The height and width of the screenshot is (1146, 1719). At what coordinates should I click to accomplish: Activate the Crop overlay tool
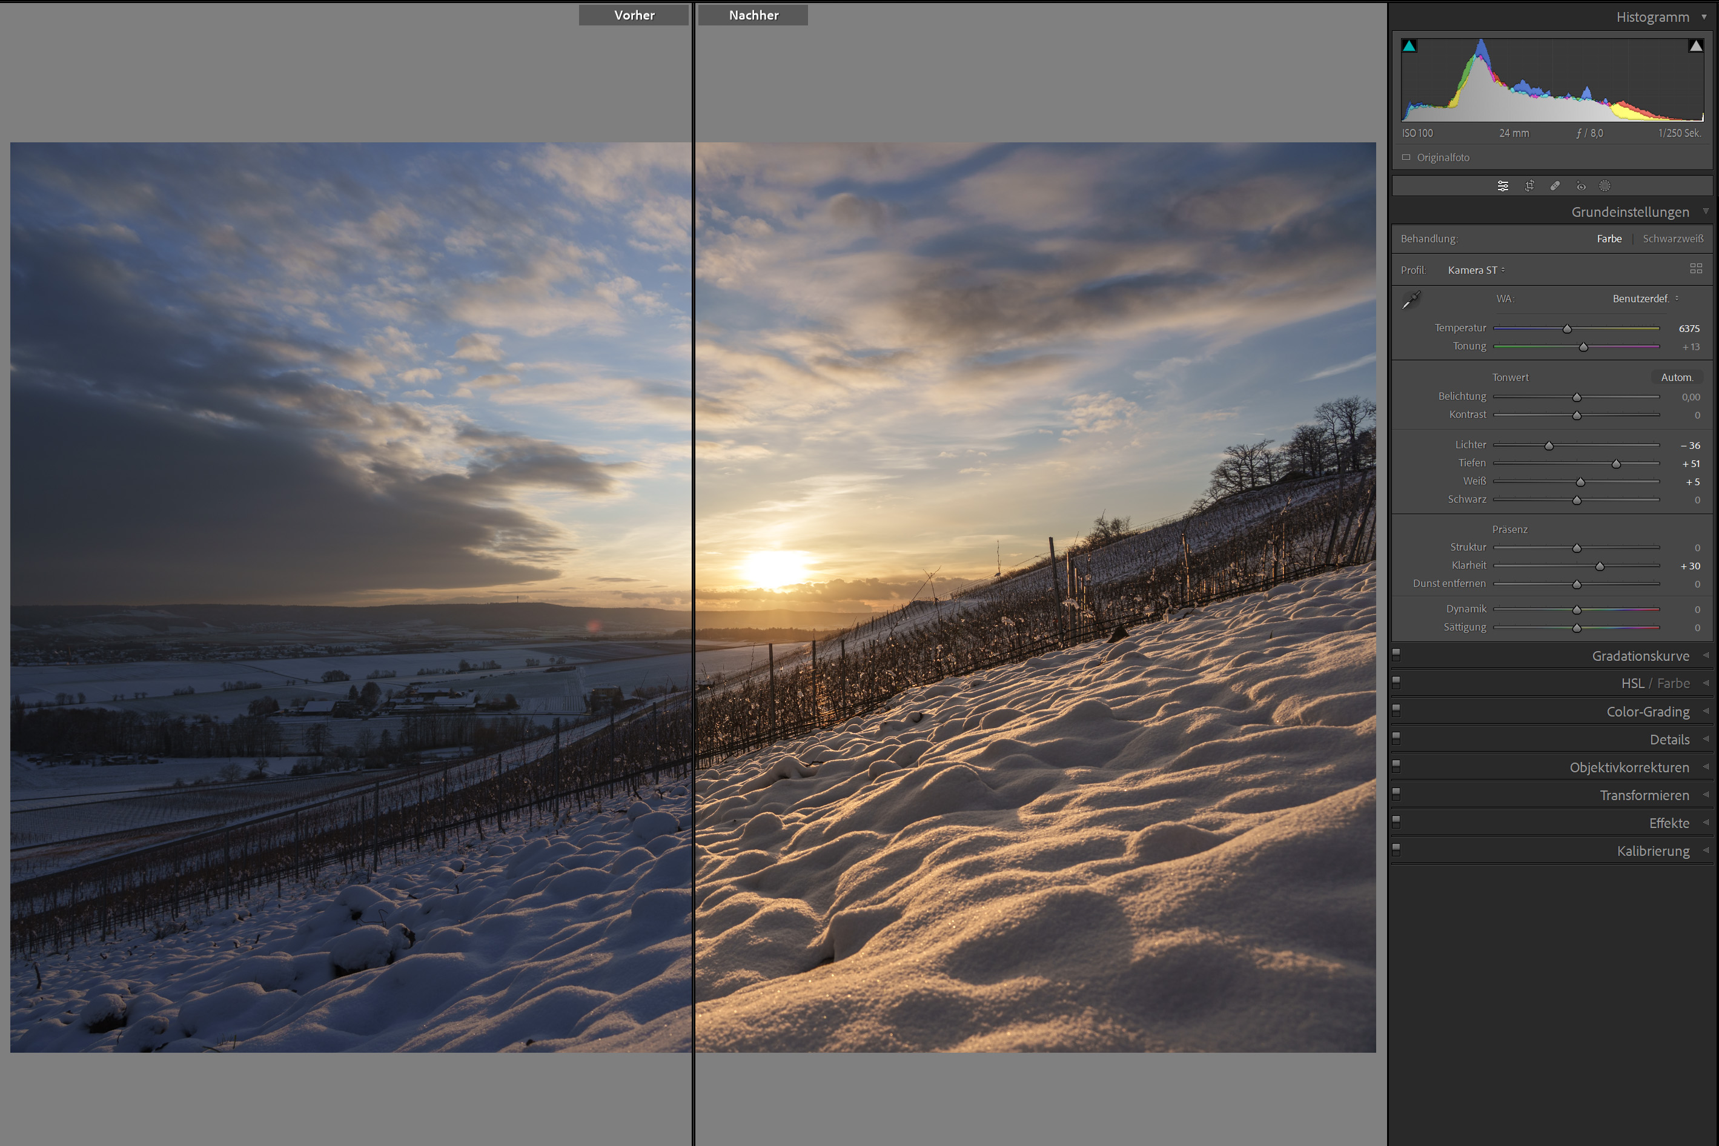click(x=1529, y=187)
